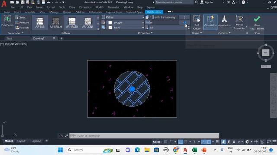Switch to the Start file tab

click(x=9, y=38)
